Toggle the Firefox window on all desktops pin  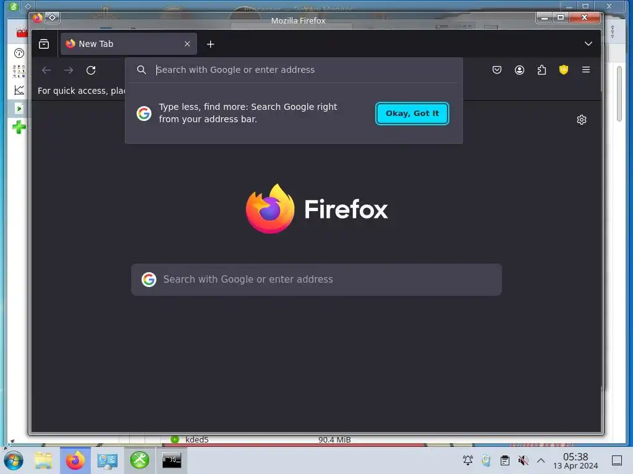point(53,18)
